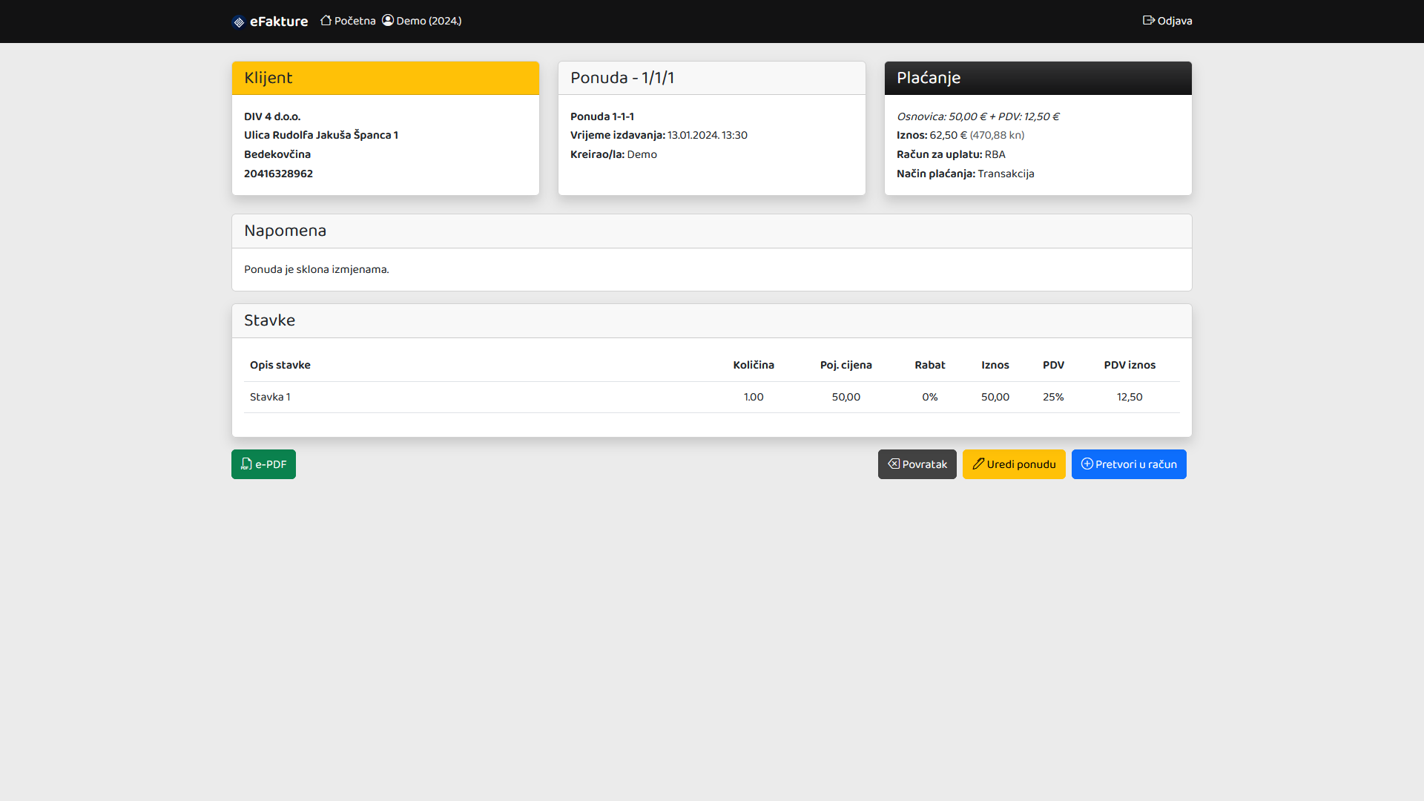Click the plus-circle icon on Pretvori u račun

(x=1087, y=464)
